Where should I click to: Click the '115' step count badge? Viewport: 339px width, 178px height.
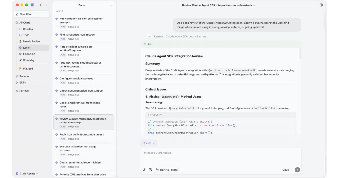pyautogui.click(x=149, y=36)
